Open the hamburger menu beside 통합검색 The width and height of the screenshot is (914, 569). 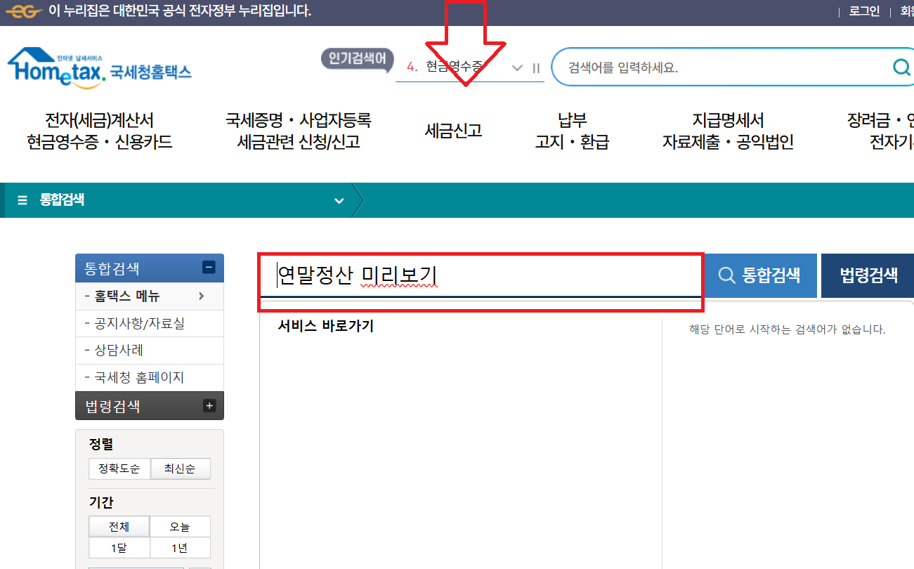coord(22,200)
